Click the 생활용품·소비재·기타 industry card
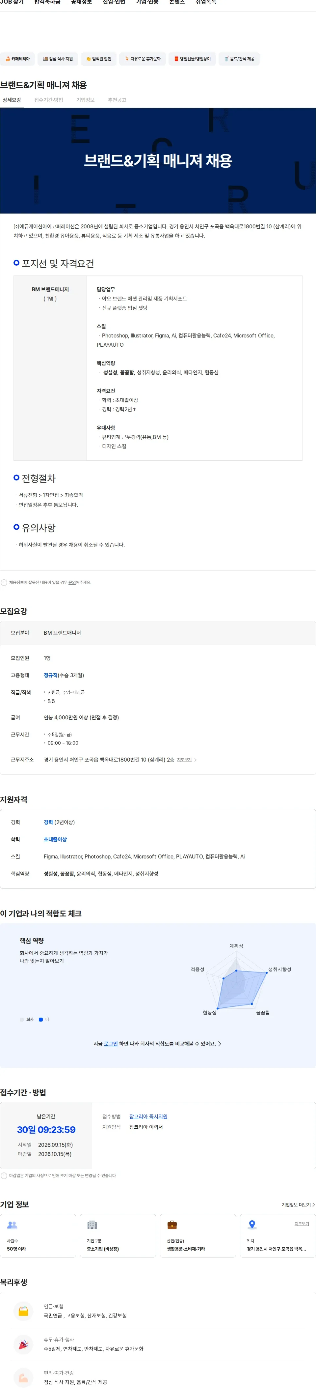Viewport: 316px width, 1389px height. pos(197,1235)
